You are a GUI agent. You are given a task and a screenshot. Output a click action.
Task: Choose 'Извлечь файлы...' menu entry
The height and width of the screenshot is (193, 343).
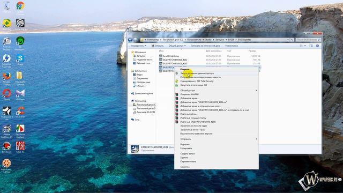click(x=189, y=114)
